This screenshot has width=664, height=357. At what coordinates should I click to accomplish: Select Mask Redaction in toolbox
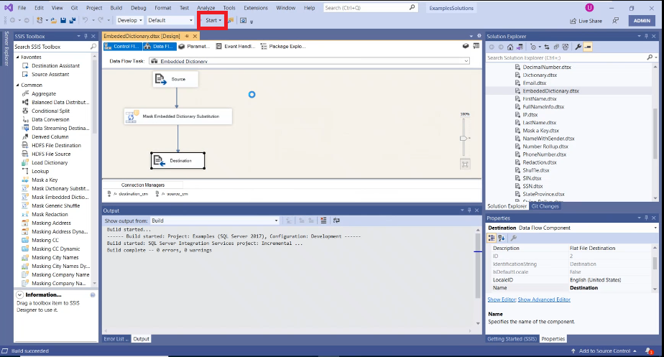[x=50, y=214]
